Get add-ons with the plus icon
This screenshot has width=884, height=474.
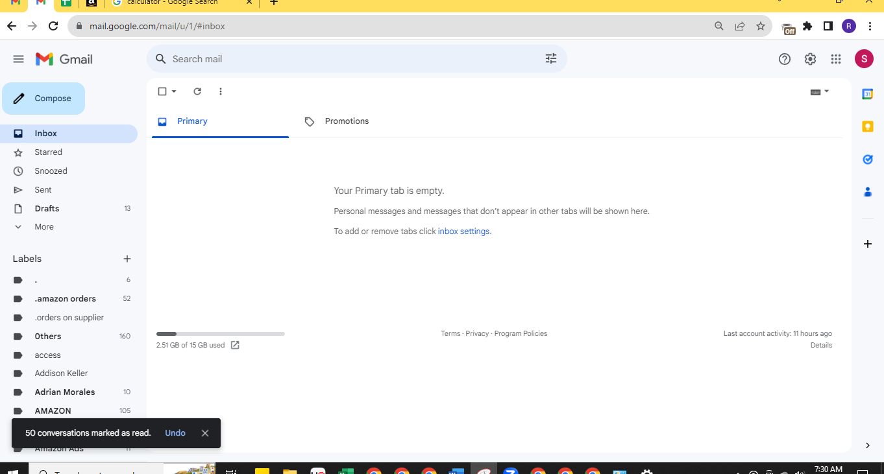[x=868, y=244]
